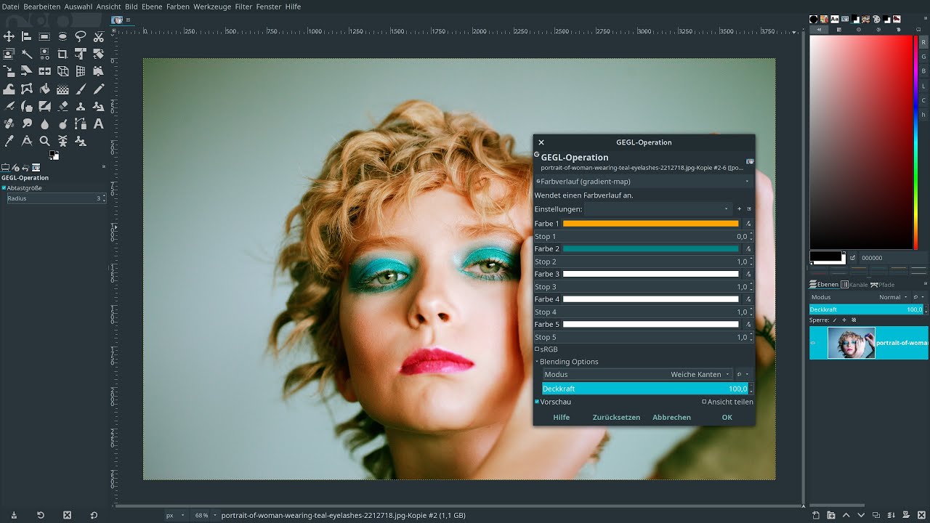Select the Cage Transform tool
This screenshot has height=523, width=930.
[x=27, y=89]
